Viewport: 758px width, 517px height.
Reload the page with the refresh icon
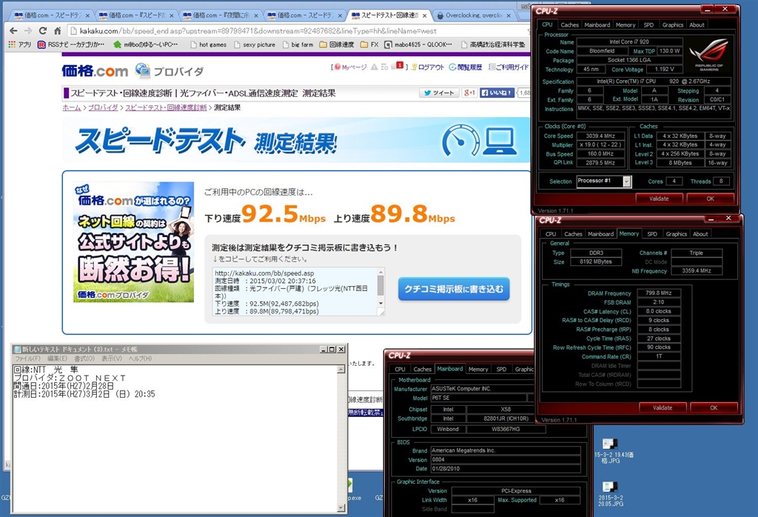(42, 31)
